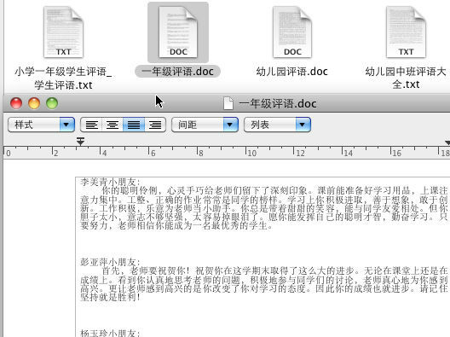Minimize the document window with yellow button
Screen dimensions: 450x337
point(34,103)
